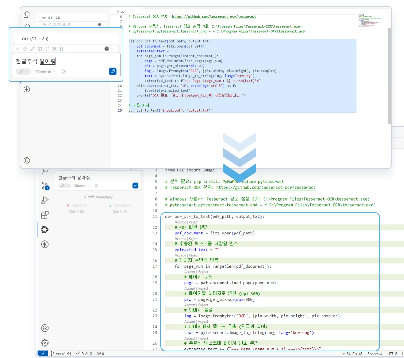Click the crossed tools icon in enlarged popup

pyautogui.click(x=54, y=49)
